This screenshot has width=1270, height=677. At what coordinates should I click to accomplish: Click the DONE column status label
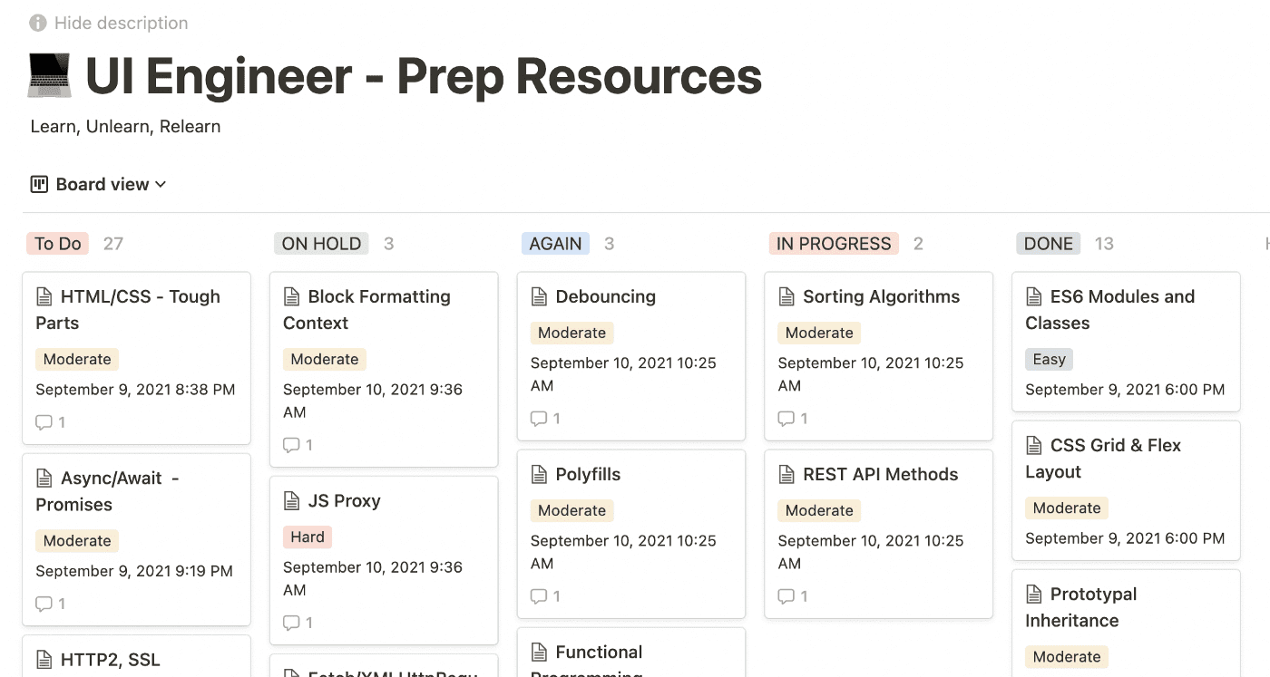click(1048, 243)
